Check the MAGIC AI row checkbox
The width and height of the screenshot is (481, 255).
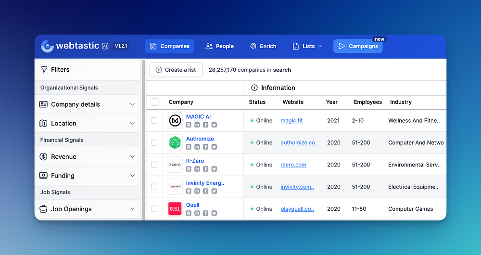click(154, 121)
